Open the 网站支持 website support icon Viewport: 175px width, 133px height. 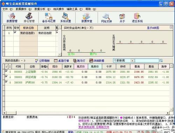coord(106,18)
